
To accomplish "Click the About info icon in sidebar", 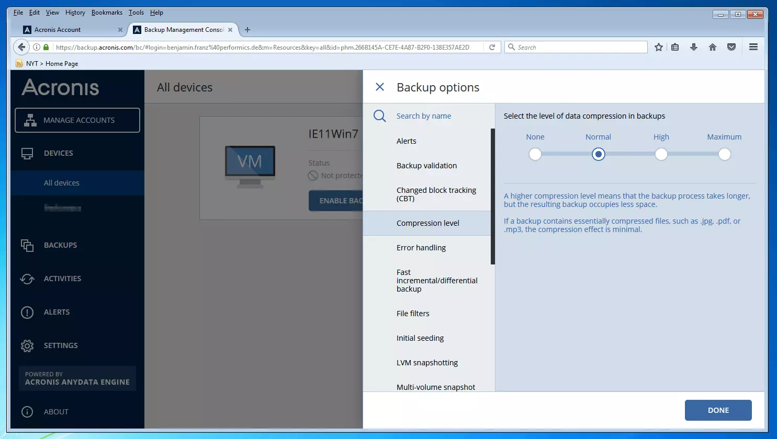I will coord(27,412).
